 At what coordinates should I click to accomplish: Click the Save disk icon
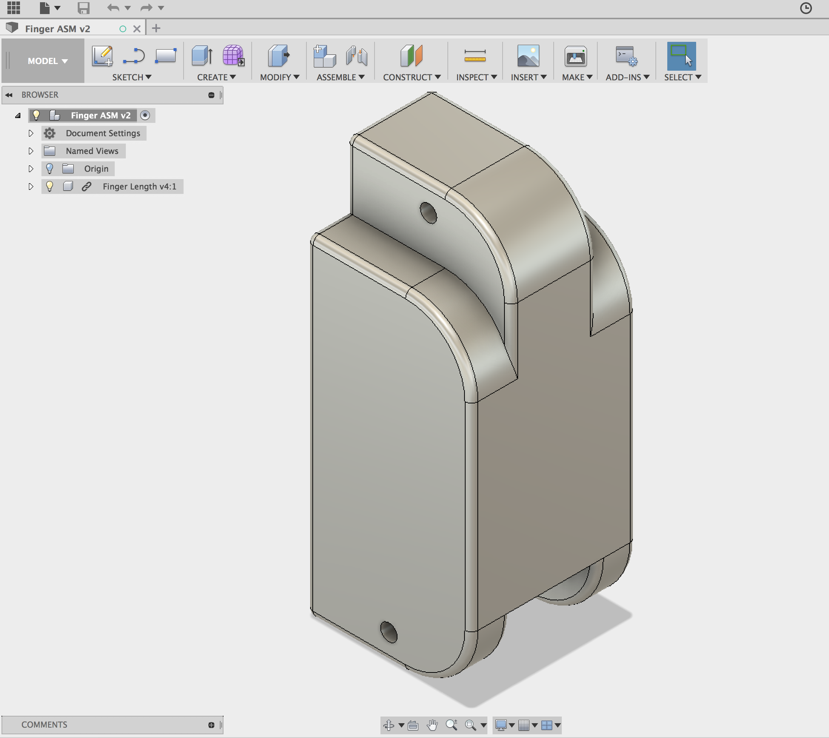[x=84, y=8]
